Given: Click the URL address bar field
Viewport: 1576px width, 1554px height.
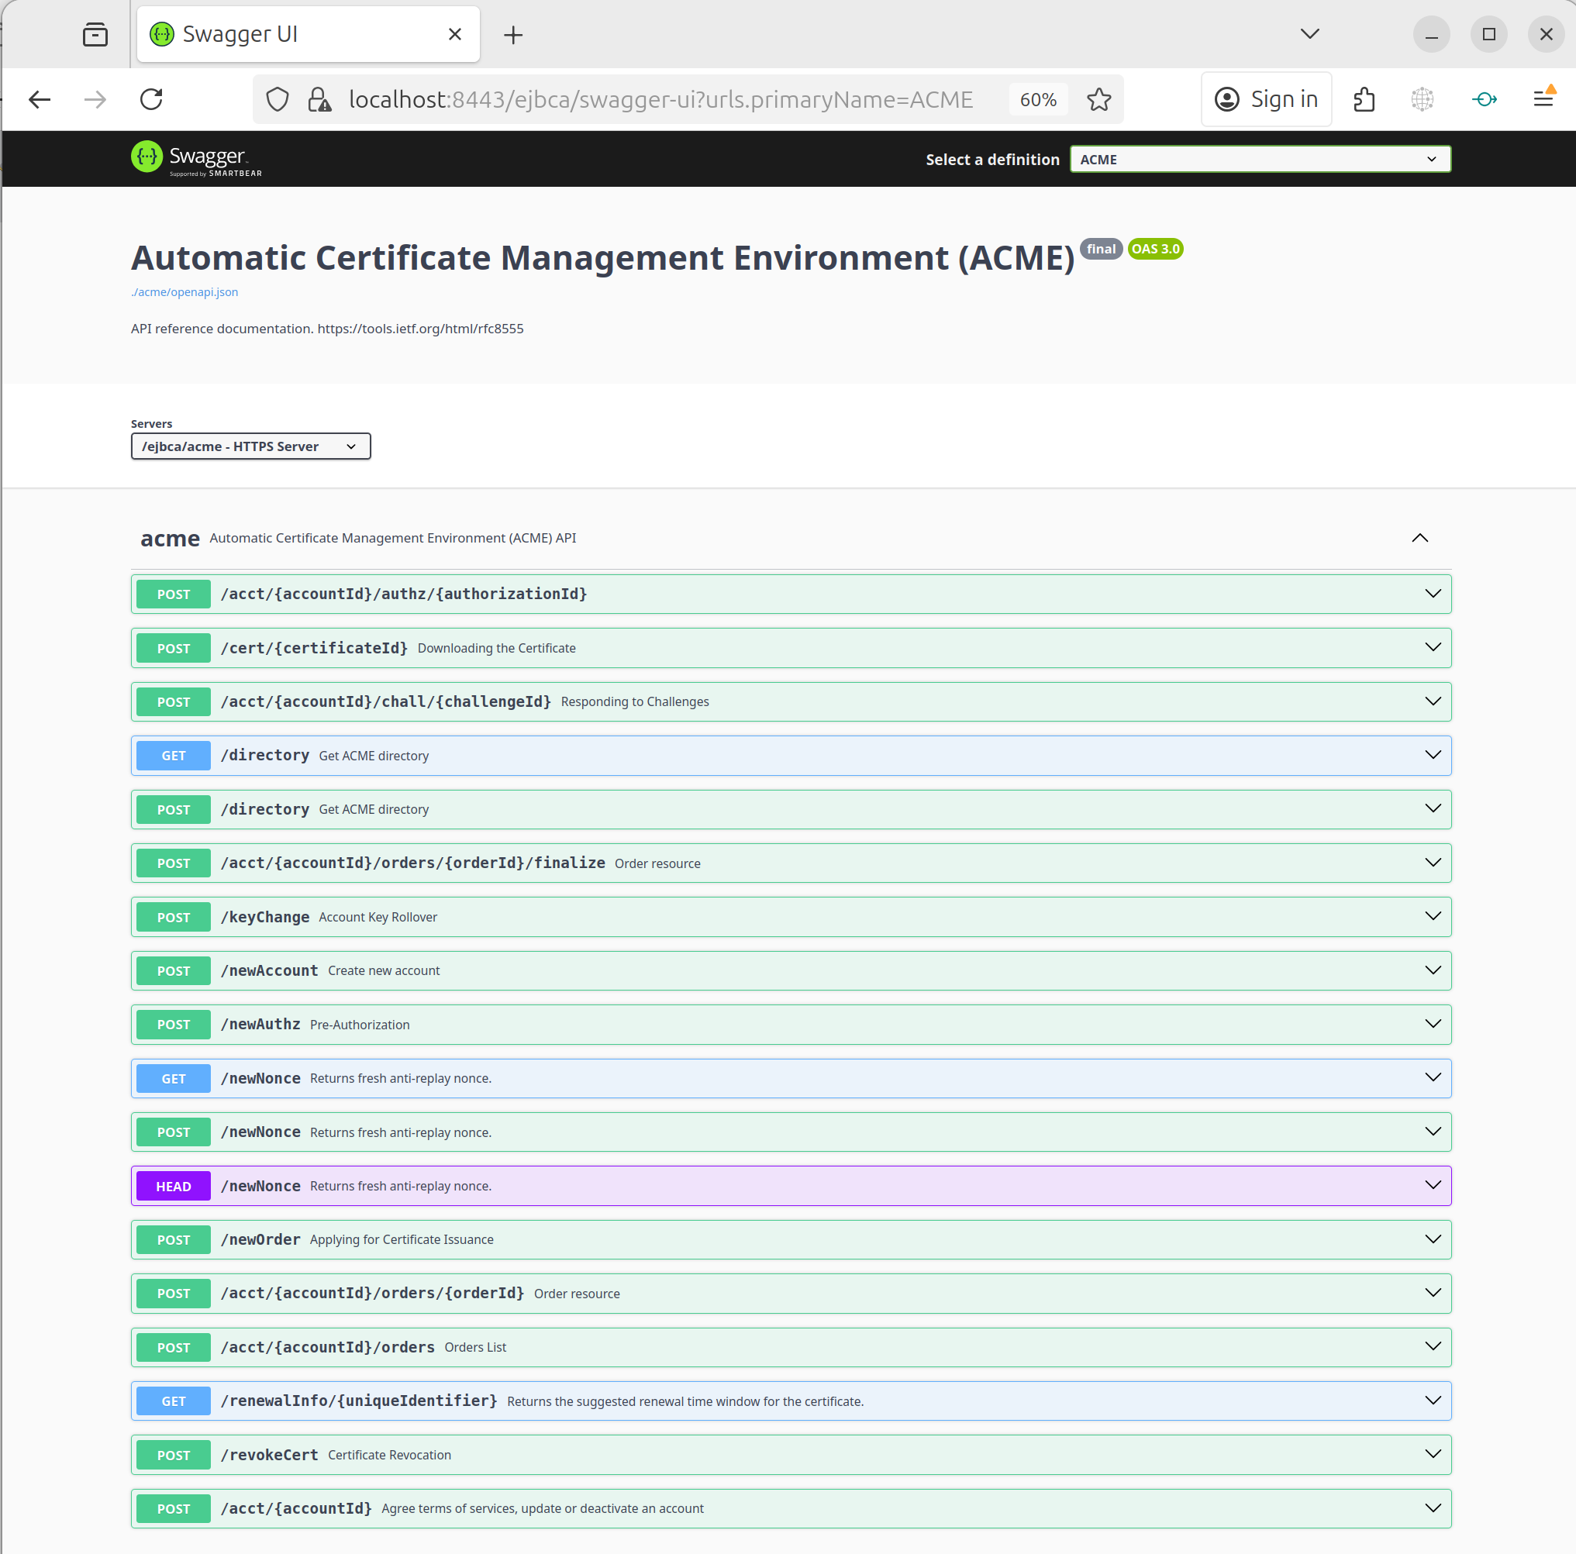Looking at the screenshot, I should click(660, 99).
